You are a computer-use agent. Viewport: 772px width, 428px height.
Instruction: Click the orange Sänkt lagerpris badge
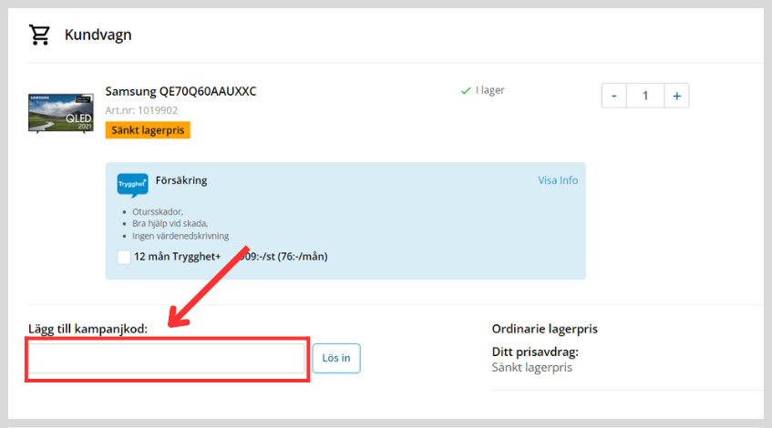148,130
